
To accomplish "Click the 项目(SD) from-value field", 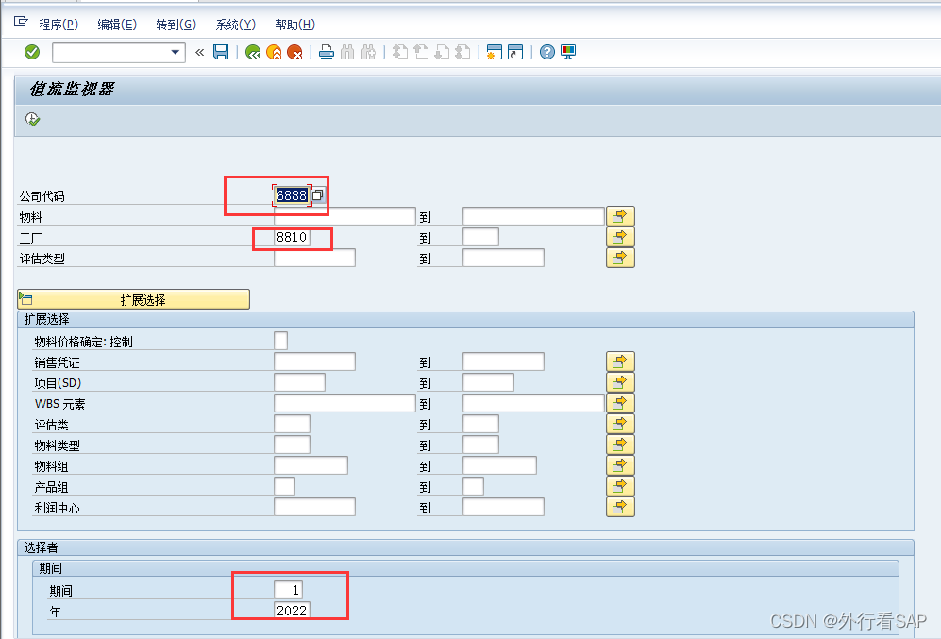I will coord(299,382).
